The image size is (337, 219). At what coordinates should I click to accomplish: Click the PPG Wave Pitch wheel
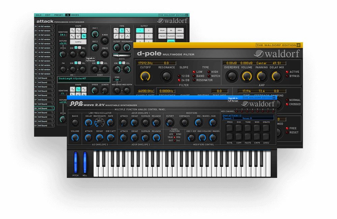75,162
